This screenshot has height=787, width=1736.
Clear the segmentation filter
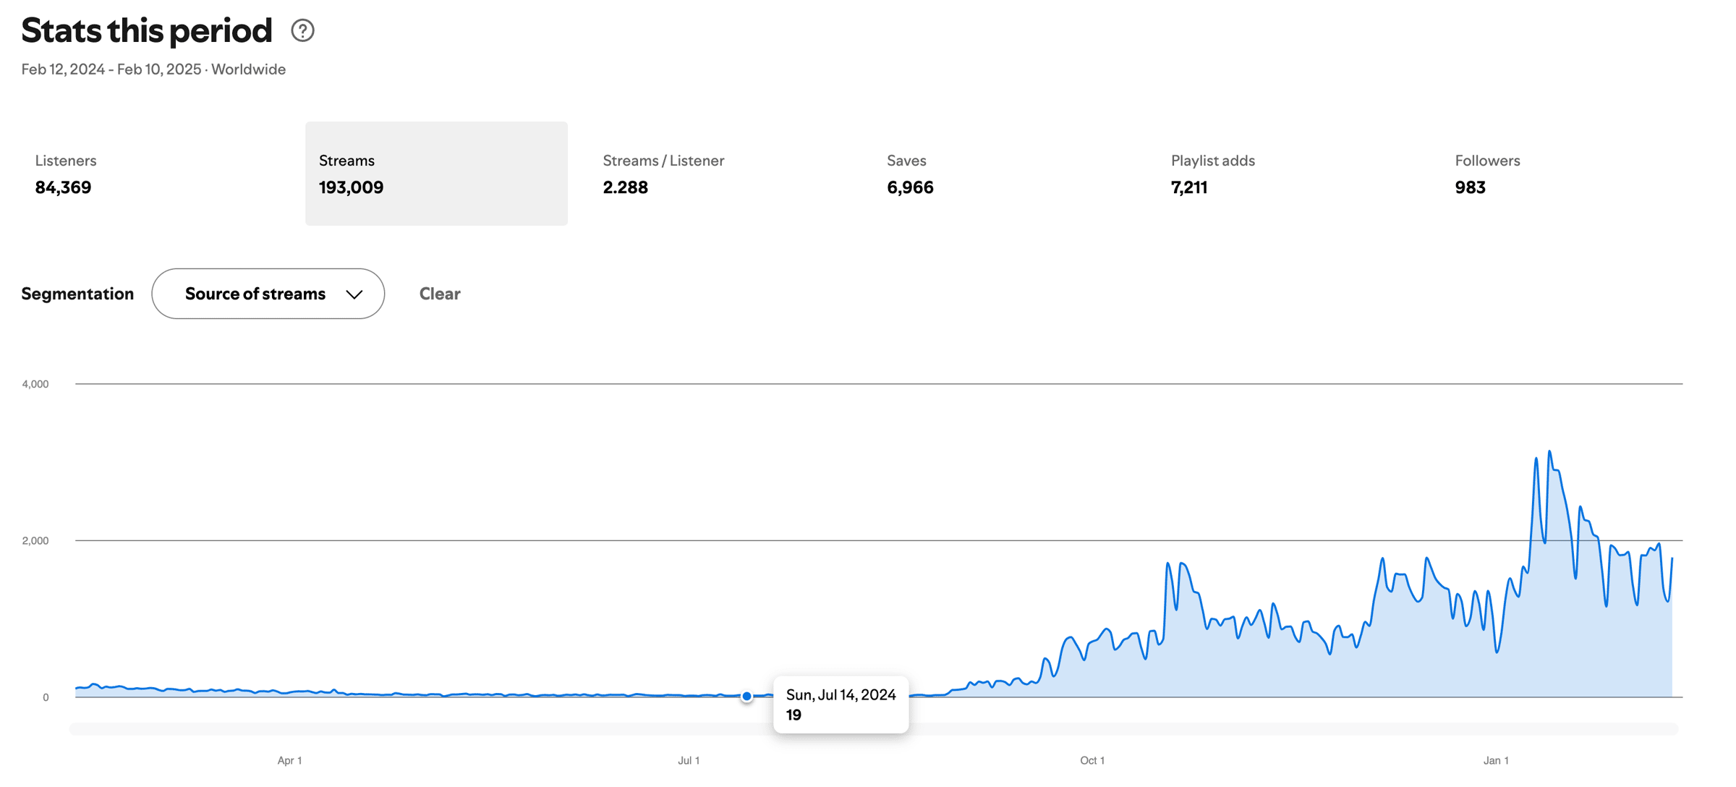coord(440,294)
